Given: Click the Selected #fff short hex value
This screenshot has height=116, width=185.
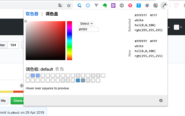Looking at the screenshot, I should (x=153, y=15).
